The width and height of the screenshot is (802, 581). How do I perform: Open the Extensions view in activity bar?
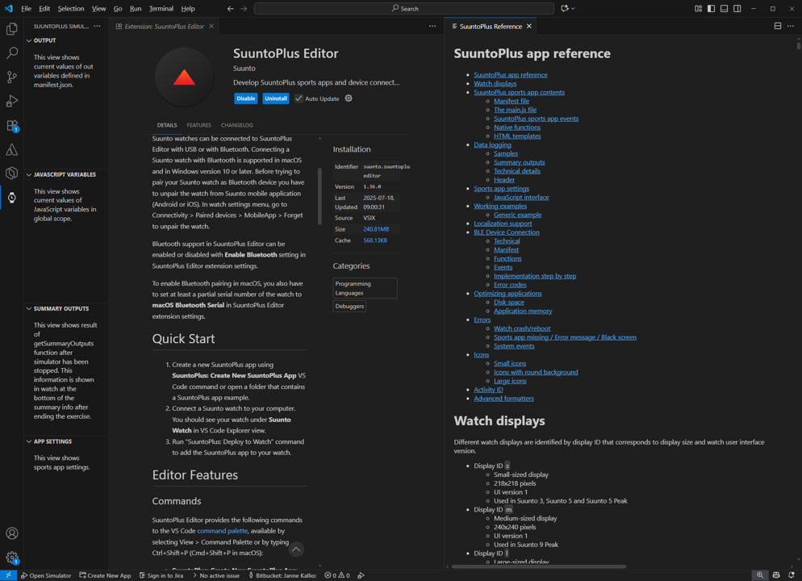pyautogui.click(x=12, y=126)
